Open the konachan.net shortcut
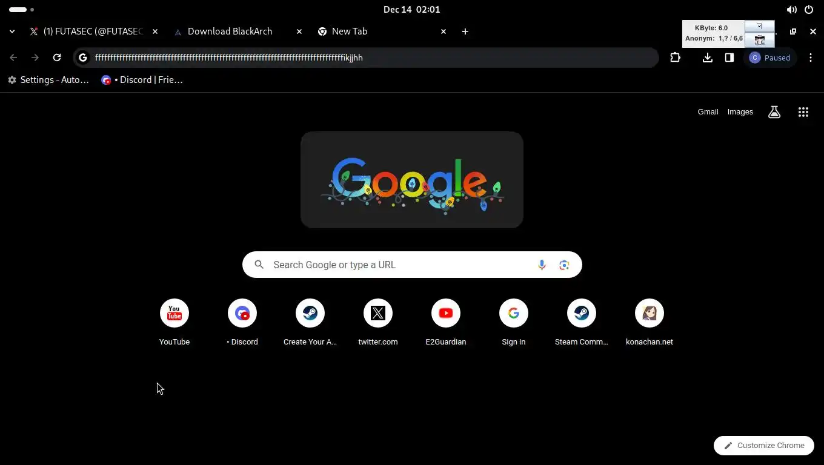 650,323
